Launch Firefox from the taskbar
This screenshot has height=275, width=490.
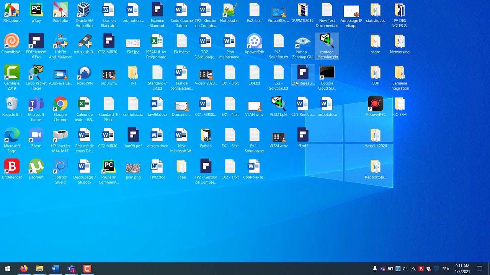point(24,269)
